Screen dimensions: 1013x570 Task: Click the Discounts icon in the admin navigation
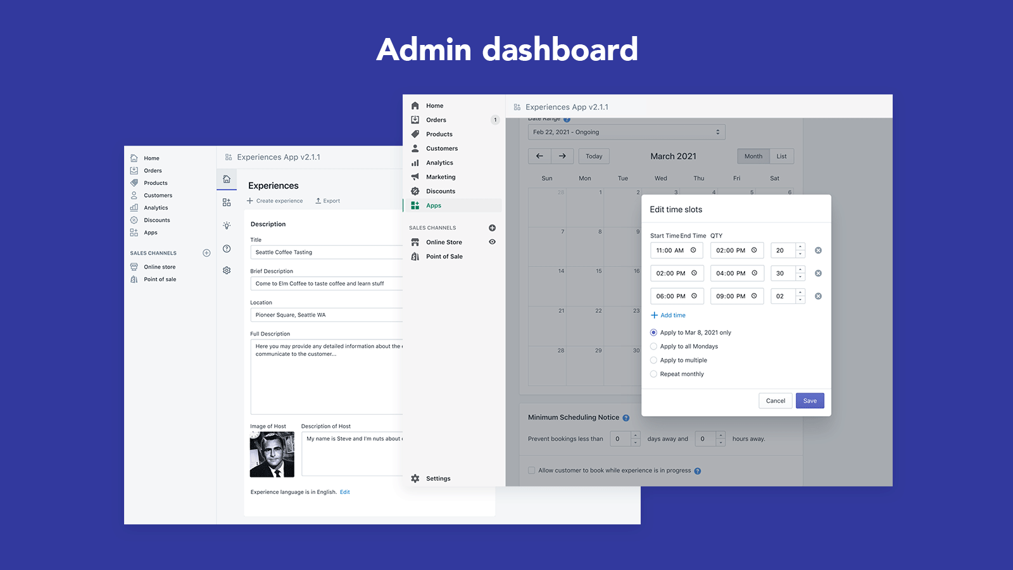coord(415,191)
